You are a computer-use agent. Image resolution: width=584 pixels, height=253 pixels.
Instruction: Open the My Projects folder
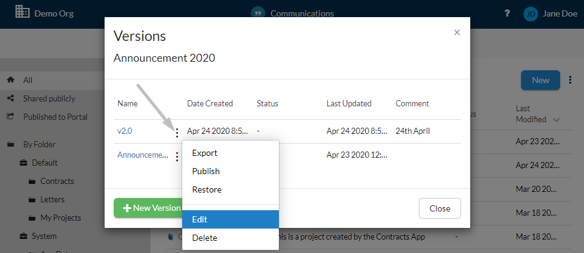[61, 218]
